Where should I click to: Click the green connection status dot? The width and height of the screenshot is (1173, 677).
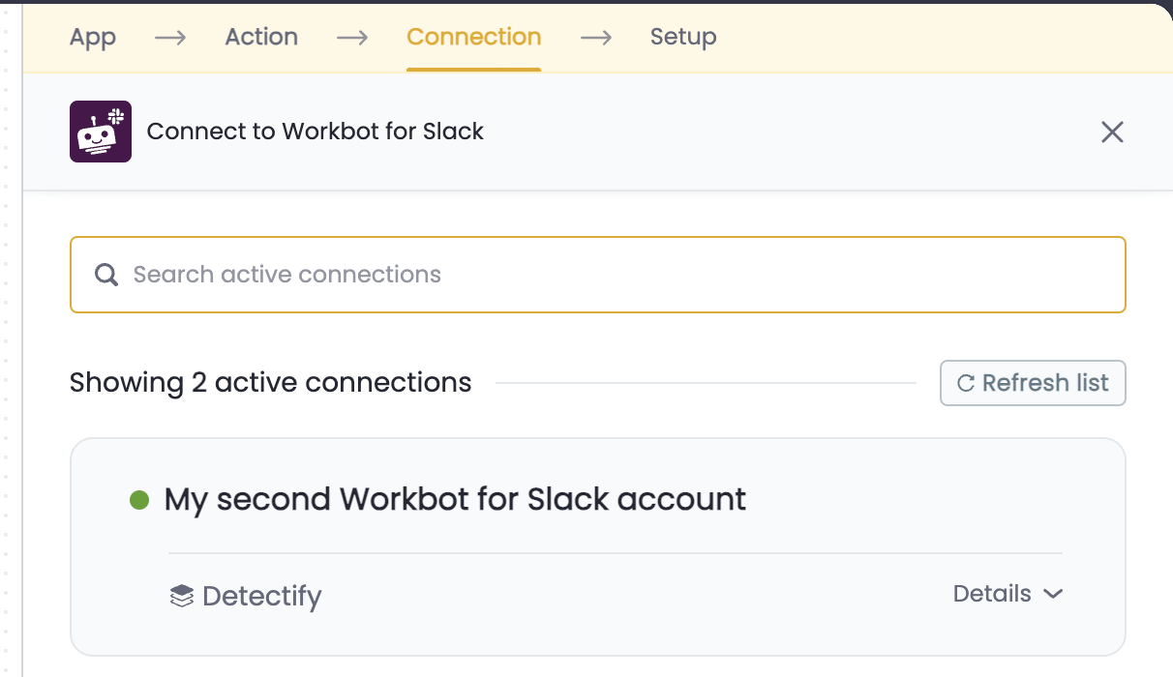[139, 500]
